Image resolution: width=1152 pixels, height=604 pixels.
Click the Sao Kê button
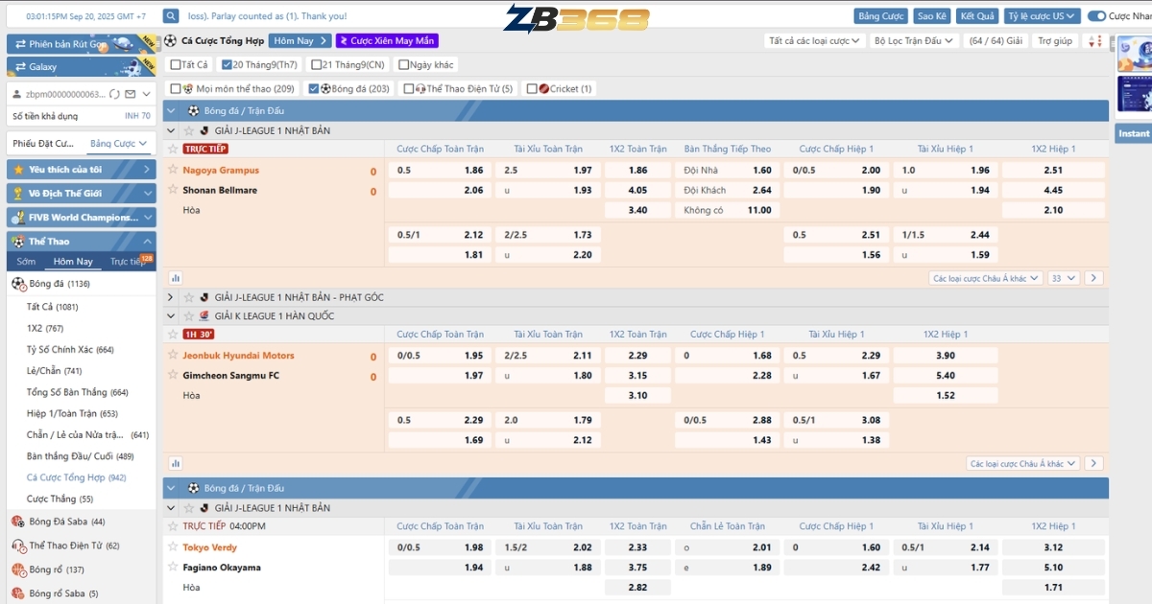[931, 16]
